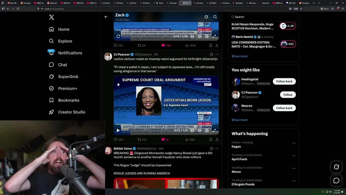Open the Justice Jackson video in fullscreen
Viewport: 346px width, 195px height.
click(x=214, y=131)
